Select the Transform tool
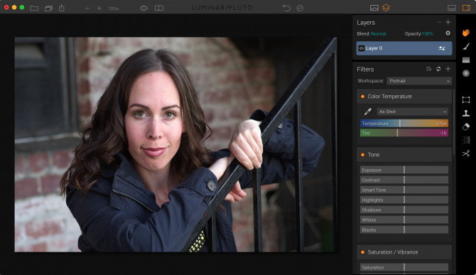The height and width of the screenshot is (275, 476). coord(466,99)
